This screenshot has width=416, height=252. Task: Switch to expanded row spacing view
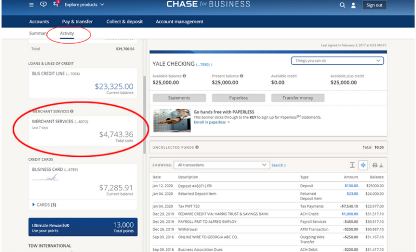(352, 165)
